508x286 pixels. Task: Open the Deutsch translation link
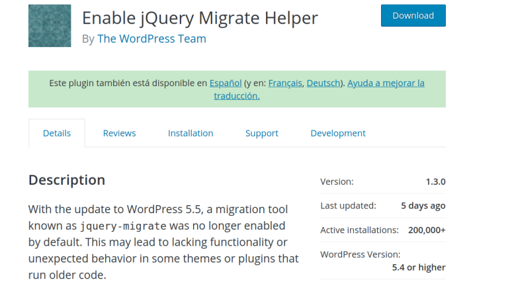[323, 83]
